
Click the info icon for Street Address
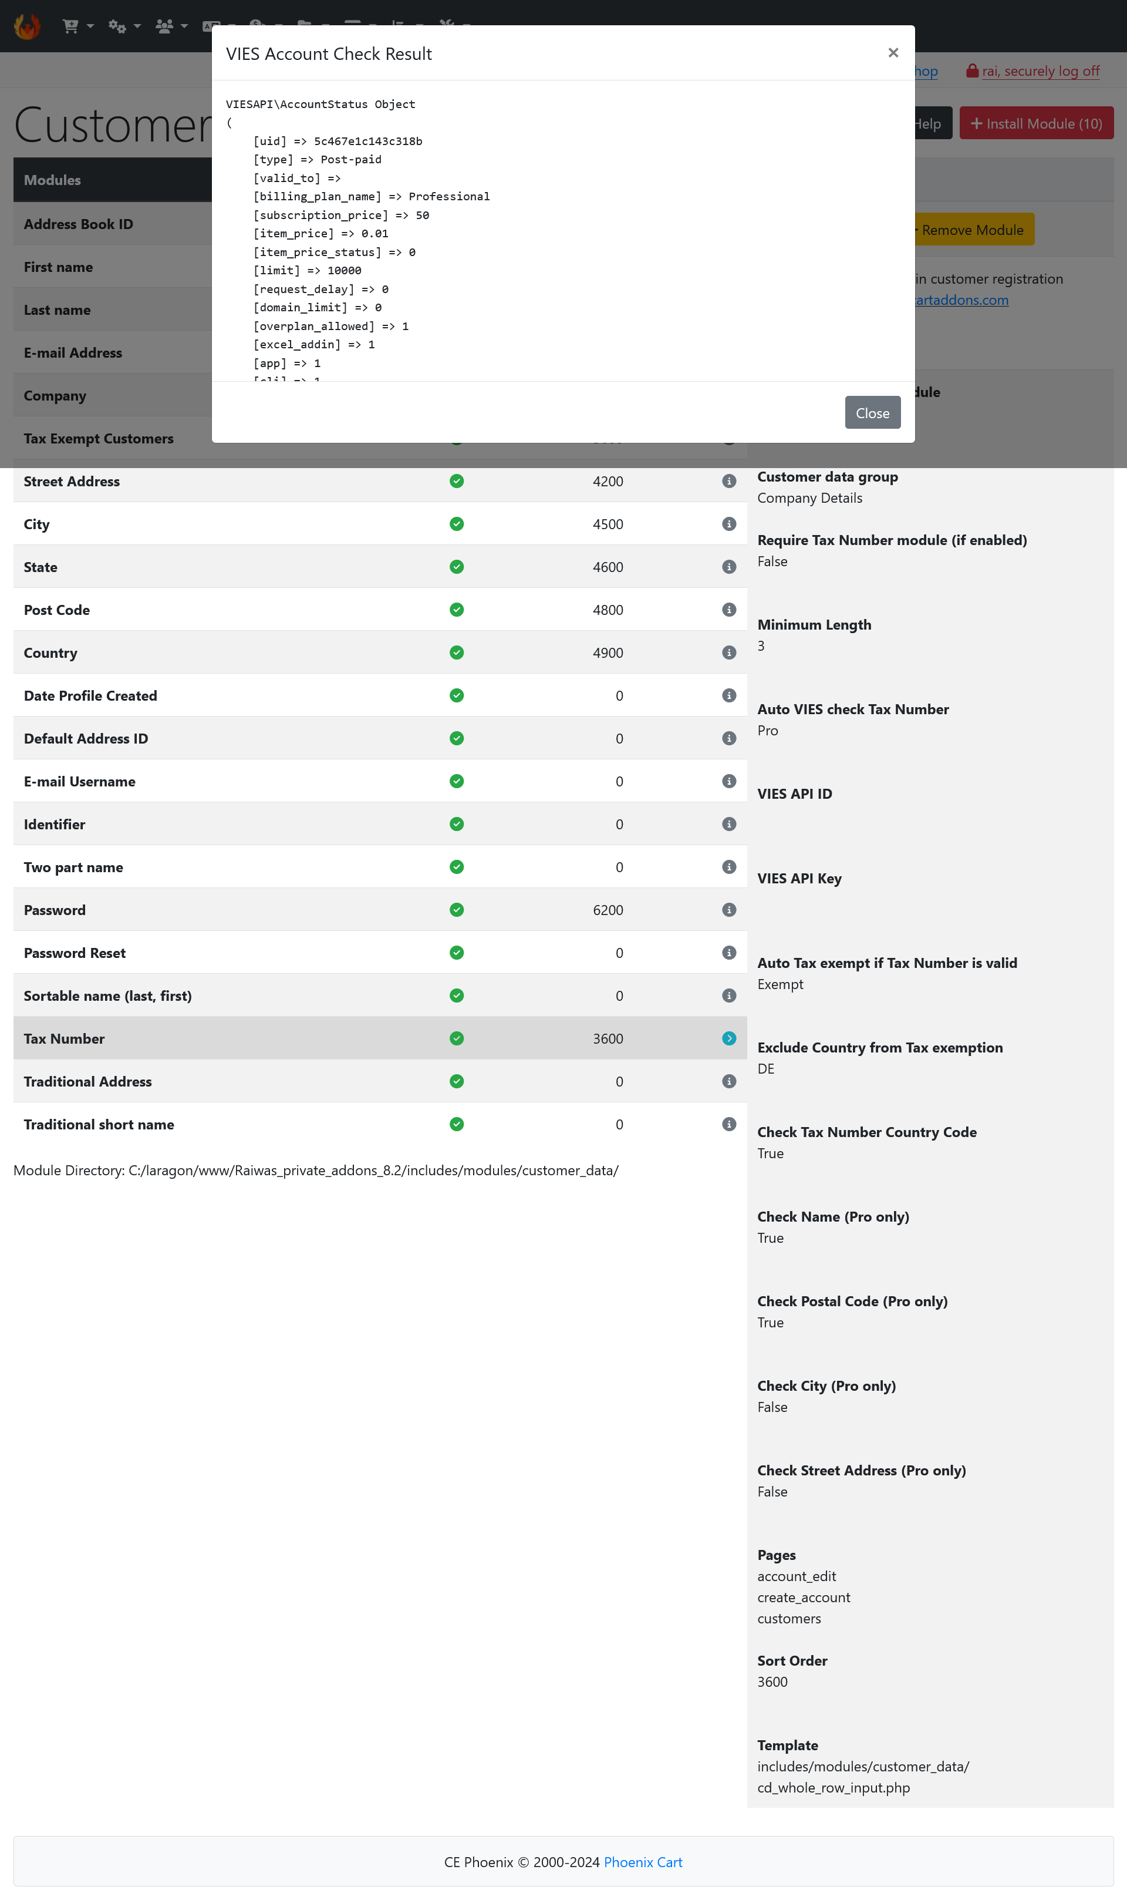point(729,481)
